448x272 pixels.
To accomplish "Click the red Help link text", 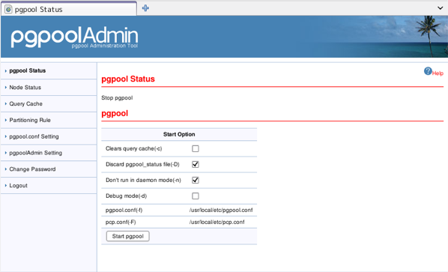I will (x=438, y=73).
